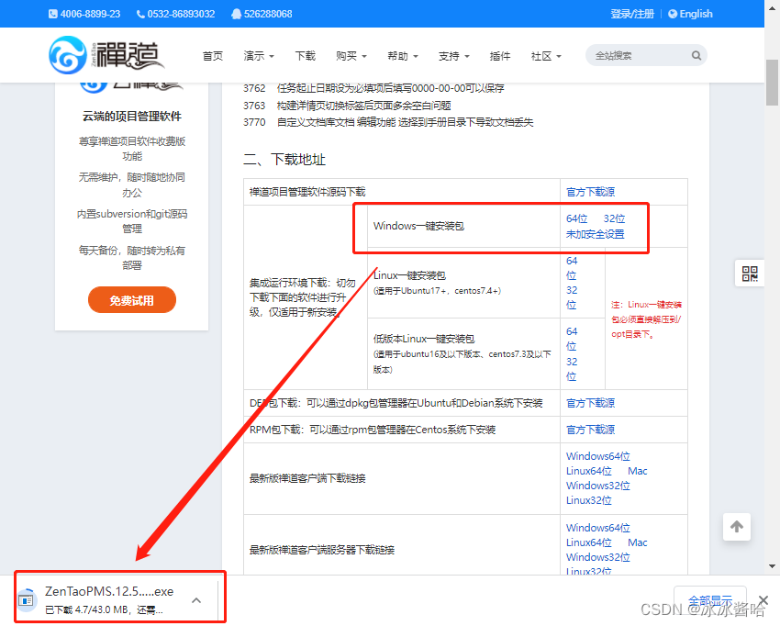Download low-version Linux installer 32位

tap(572, 369)
